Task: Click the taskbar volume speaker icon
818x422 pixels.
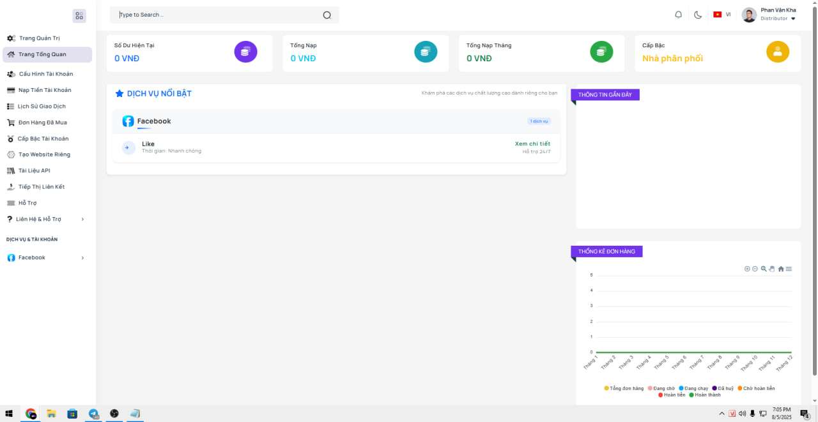Action: click(x=742, y=414)
